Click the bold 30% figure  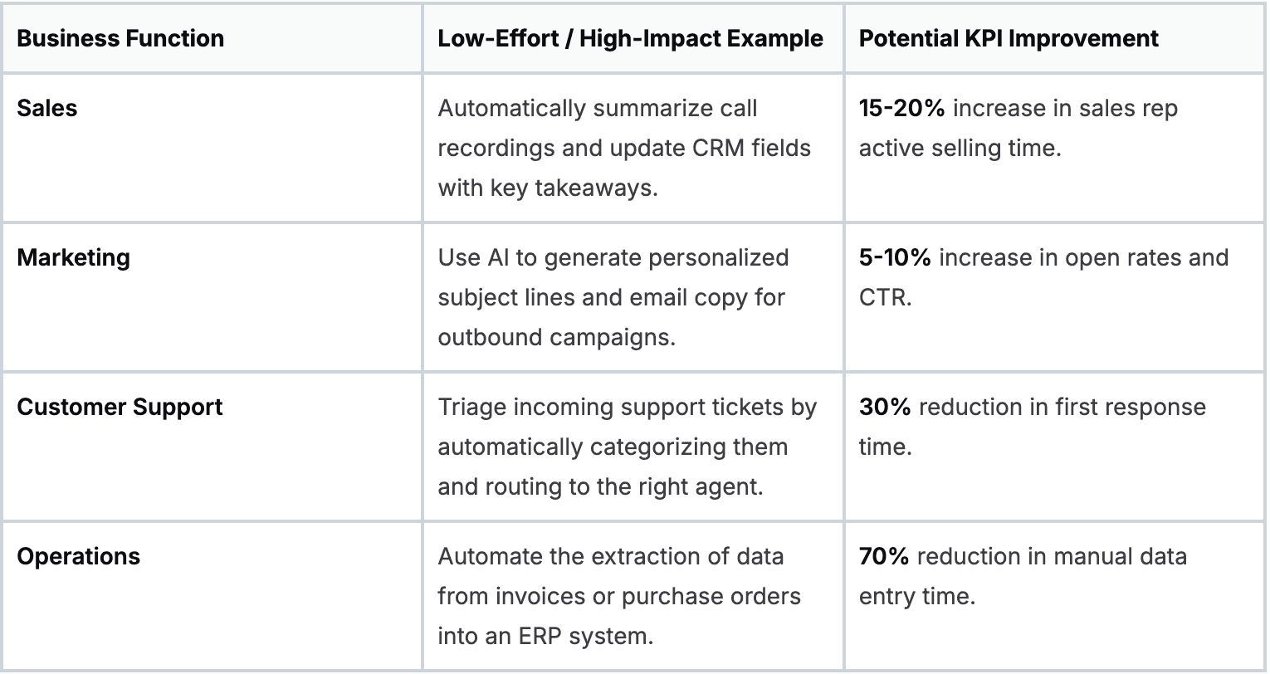(885, 407)
